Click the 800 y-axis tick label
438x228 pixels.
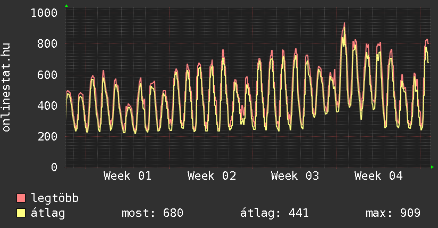click(47, 43)
